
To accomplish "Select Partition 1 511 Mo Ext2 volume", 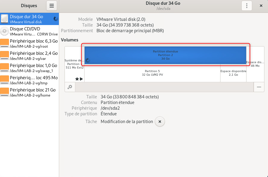I will tap(74, 64).
